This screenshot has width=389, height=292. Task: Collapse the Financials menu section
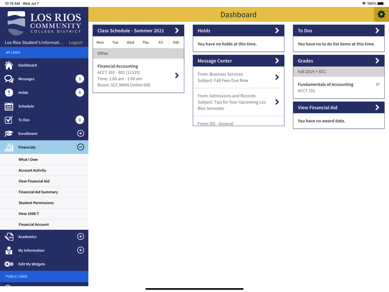(81, 147)
